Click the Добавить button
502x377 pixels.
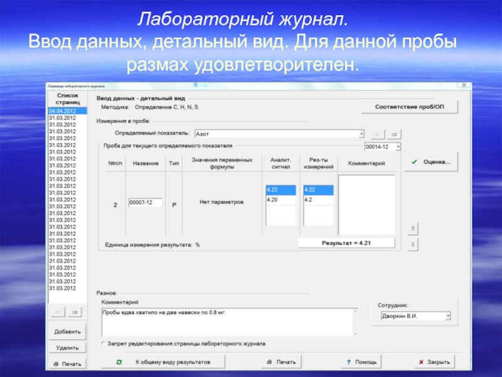pyautogui.click(x=67, y=331)
